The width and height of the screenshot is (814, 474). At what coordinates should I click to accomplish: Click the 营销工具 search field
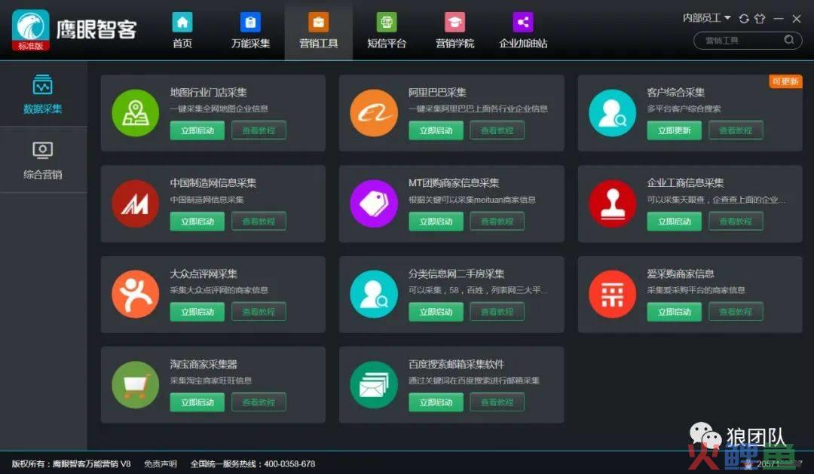748,40
